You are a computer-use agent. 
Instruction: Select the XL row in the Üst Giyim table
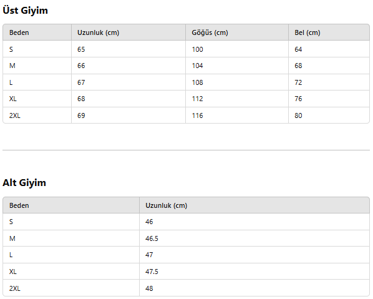(x=186, y=99)
